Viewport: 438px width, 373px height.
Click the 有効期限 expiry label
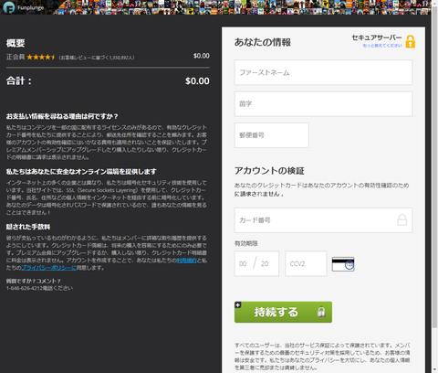pyautogui.click(x=246, y=243)
